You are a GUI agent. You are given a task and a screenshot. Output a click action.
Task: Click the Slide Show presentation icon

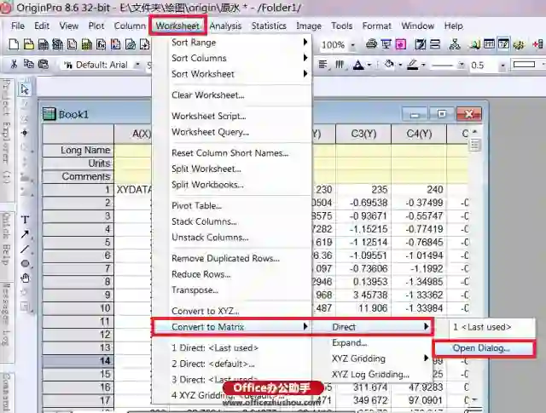pyautogui.click(x=386, y=44)
